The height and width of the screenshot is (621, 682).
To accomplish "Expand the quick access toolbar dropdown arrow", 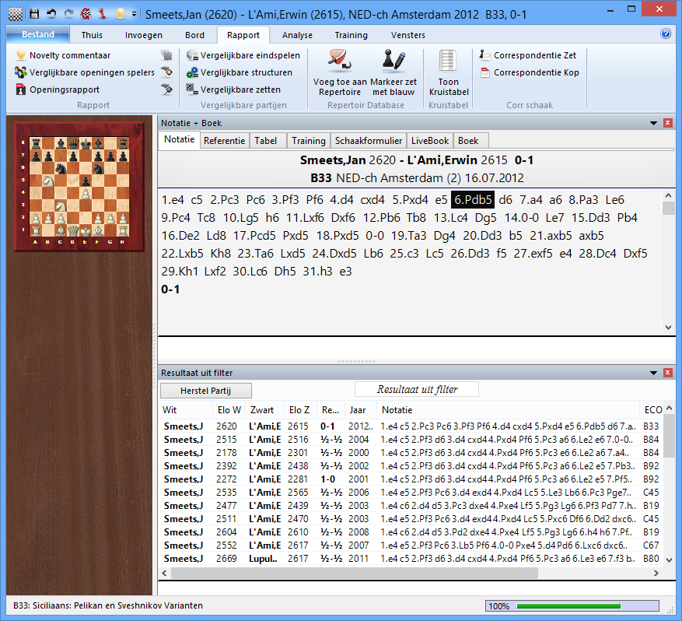I will pos(135,13).
